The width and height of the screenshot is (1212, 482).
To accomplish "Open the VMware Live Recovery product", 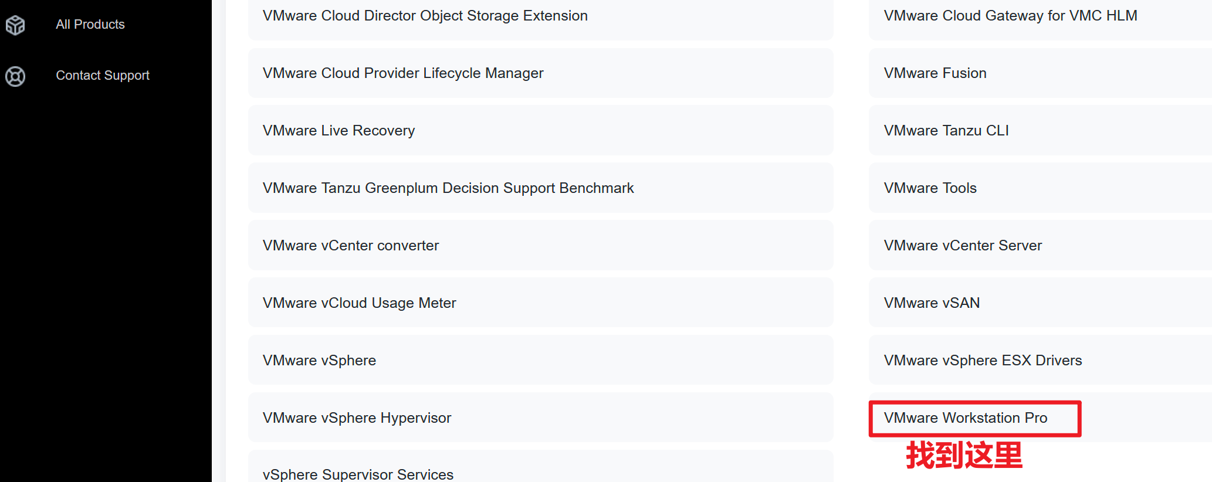I will pos(338,131).
